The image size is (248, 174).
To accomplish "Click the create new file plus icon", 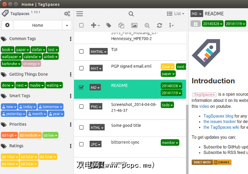I will (x=95, y=25).
